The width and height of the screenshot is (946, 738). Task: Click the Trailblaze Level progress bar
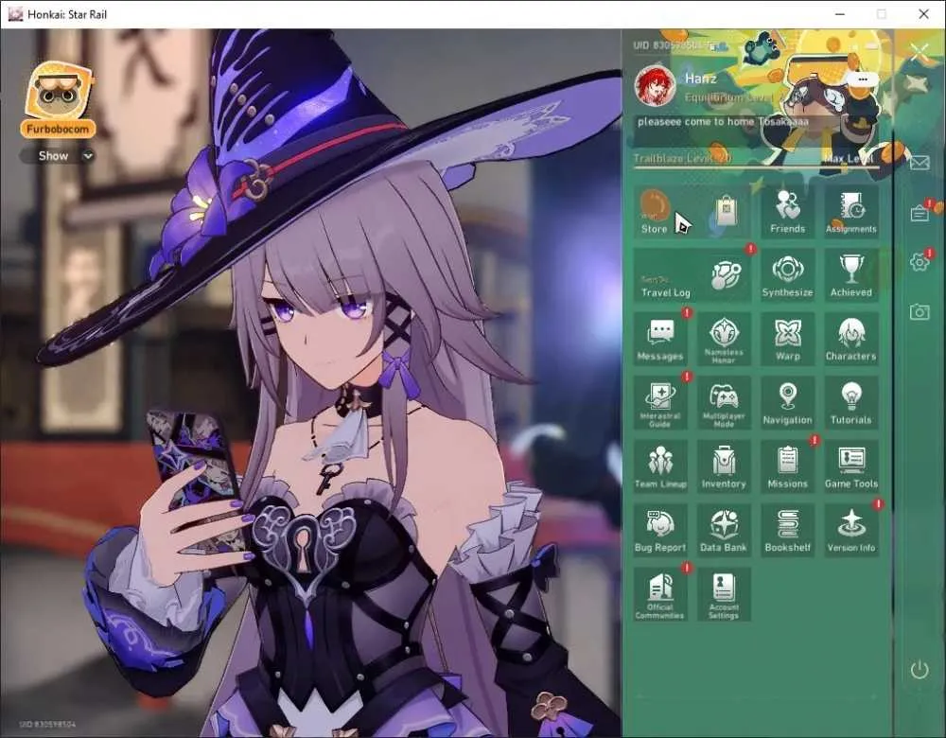[x=756, y=167]
